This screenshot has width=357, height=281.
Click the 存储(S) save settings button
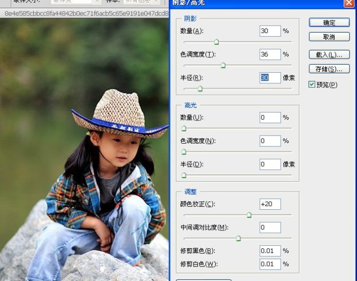click(329, 69)
